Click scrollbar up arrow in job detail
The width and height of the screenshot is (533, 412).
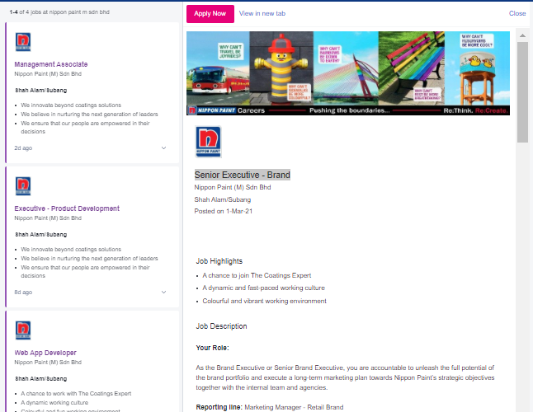[522, 35]
